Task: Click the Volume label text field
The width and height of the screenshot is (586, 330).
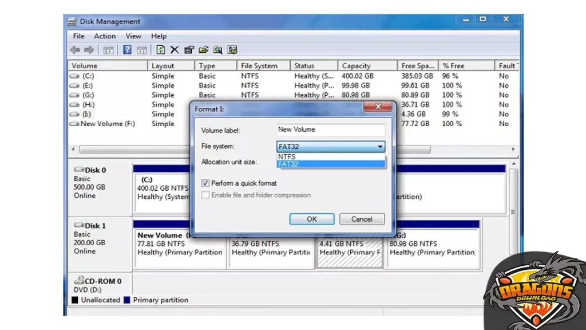Action: coord(330,129)
